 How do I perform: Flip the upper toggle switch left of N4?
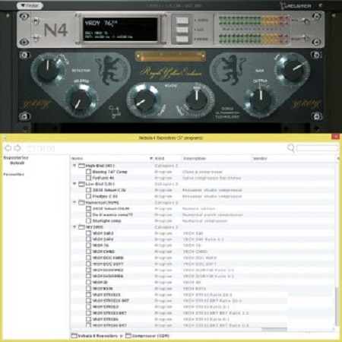[x=36, y=21]
